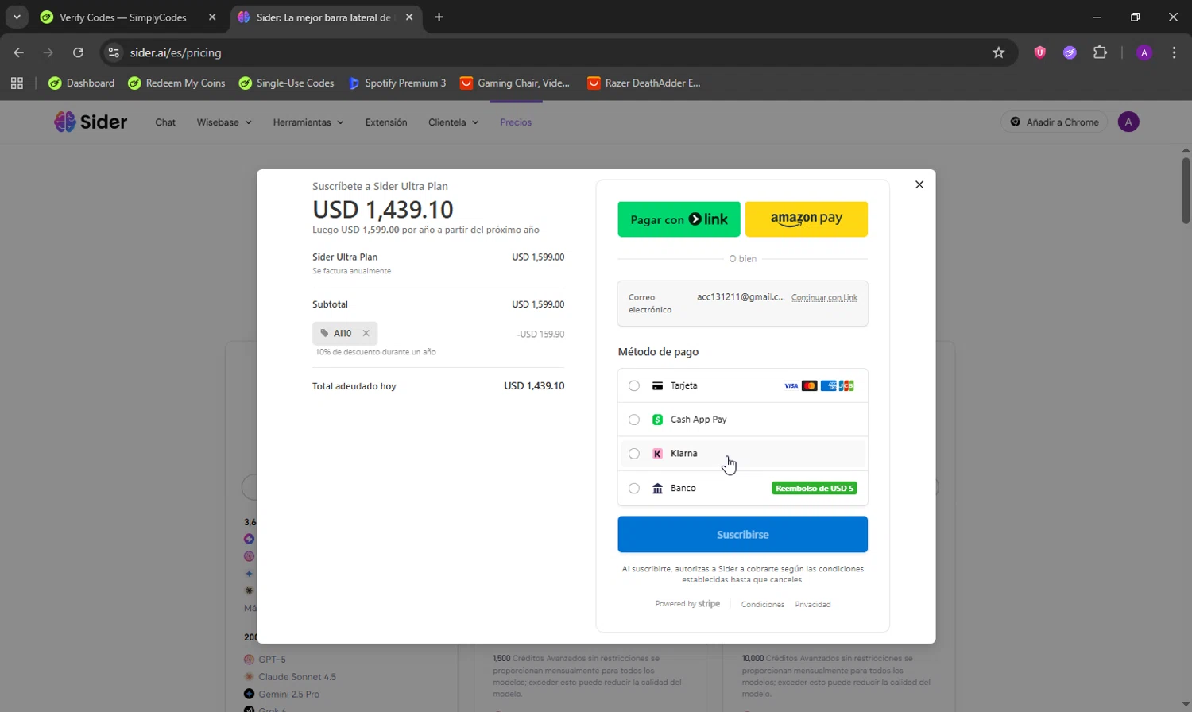
Task: Click the Correo electrónico email field
Action: pos(743,304)
